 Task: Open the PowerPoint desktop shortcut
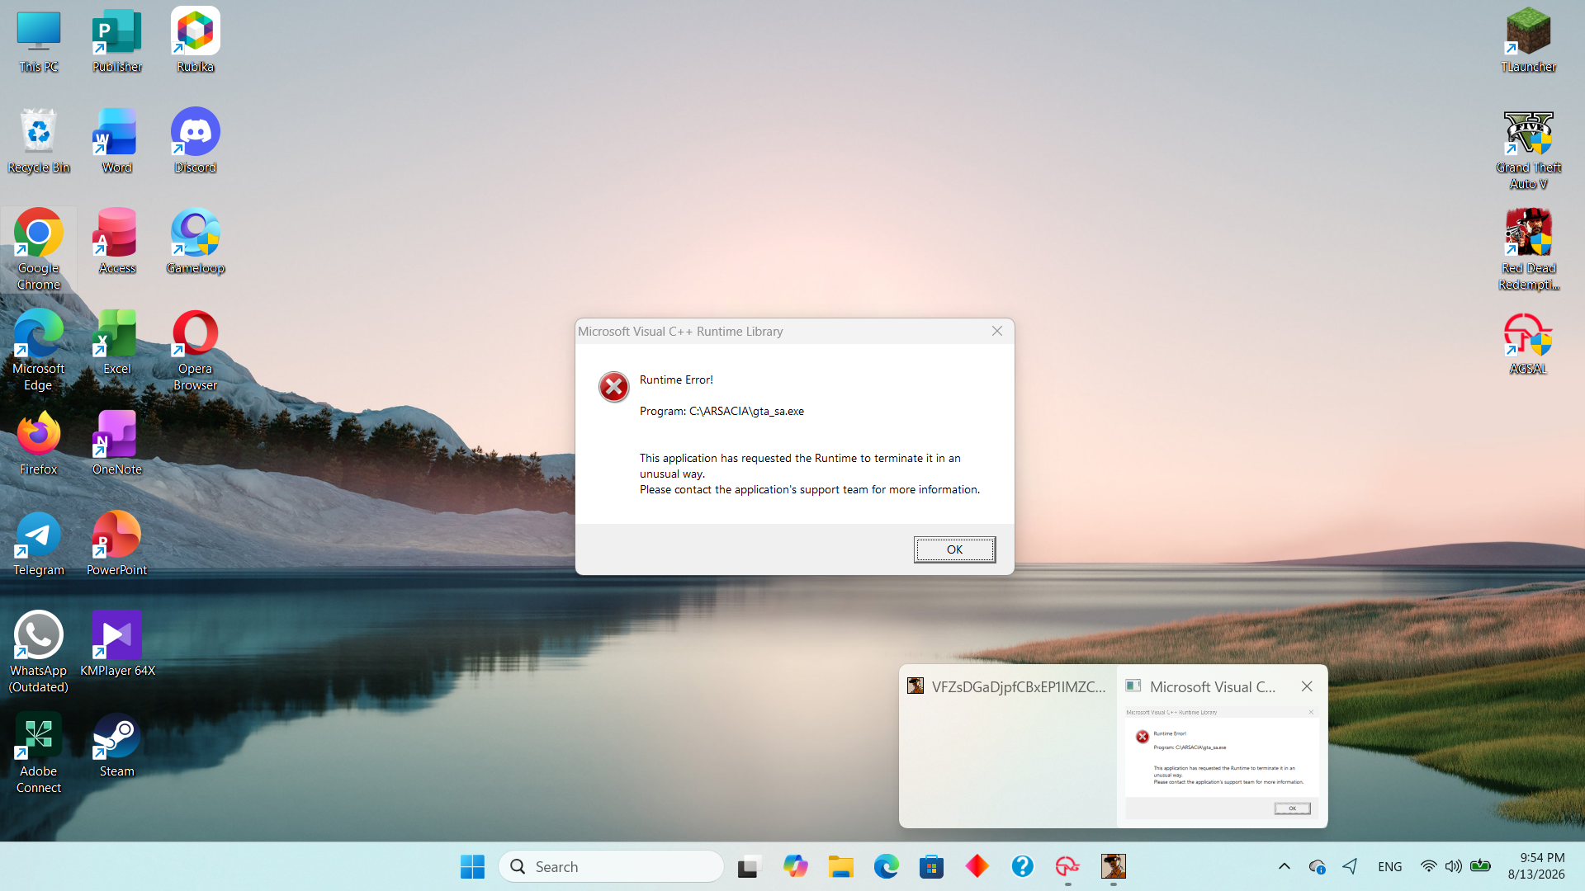click(x=116, y=544)
